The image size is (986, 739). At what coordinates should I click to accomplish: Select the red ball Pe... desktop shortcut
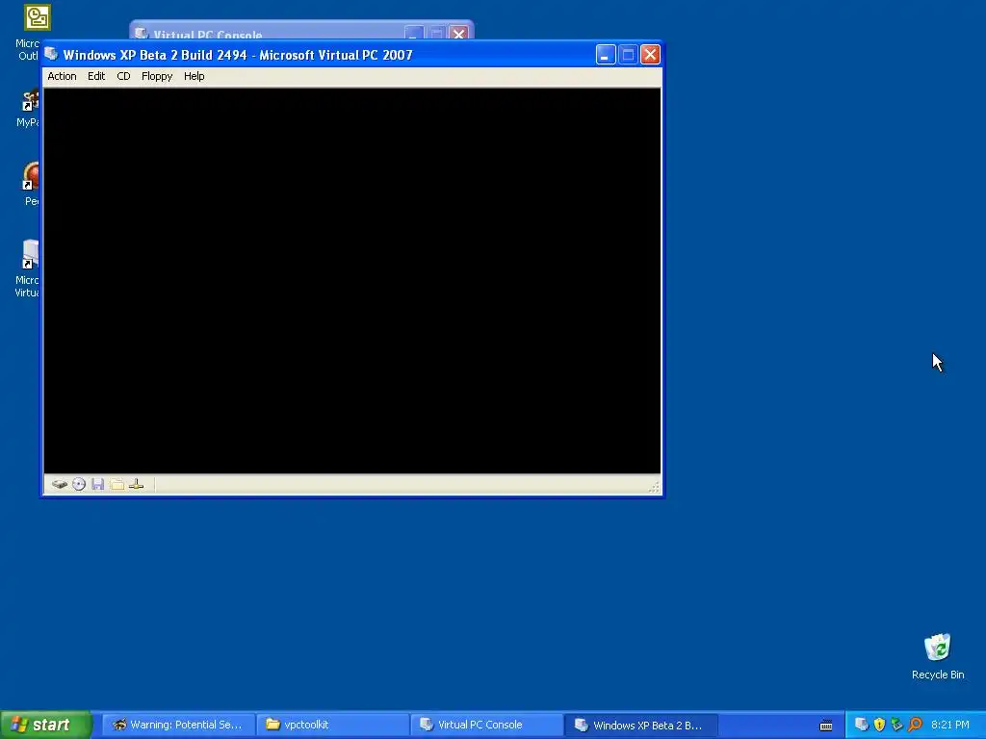(x=31, y=184)
